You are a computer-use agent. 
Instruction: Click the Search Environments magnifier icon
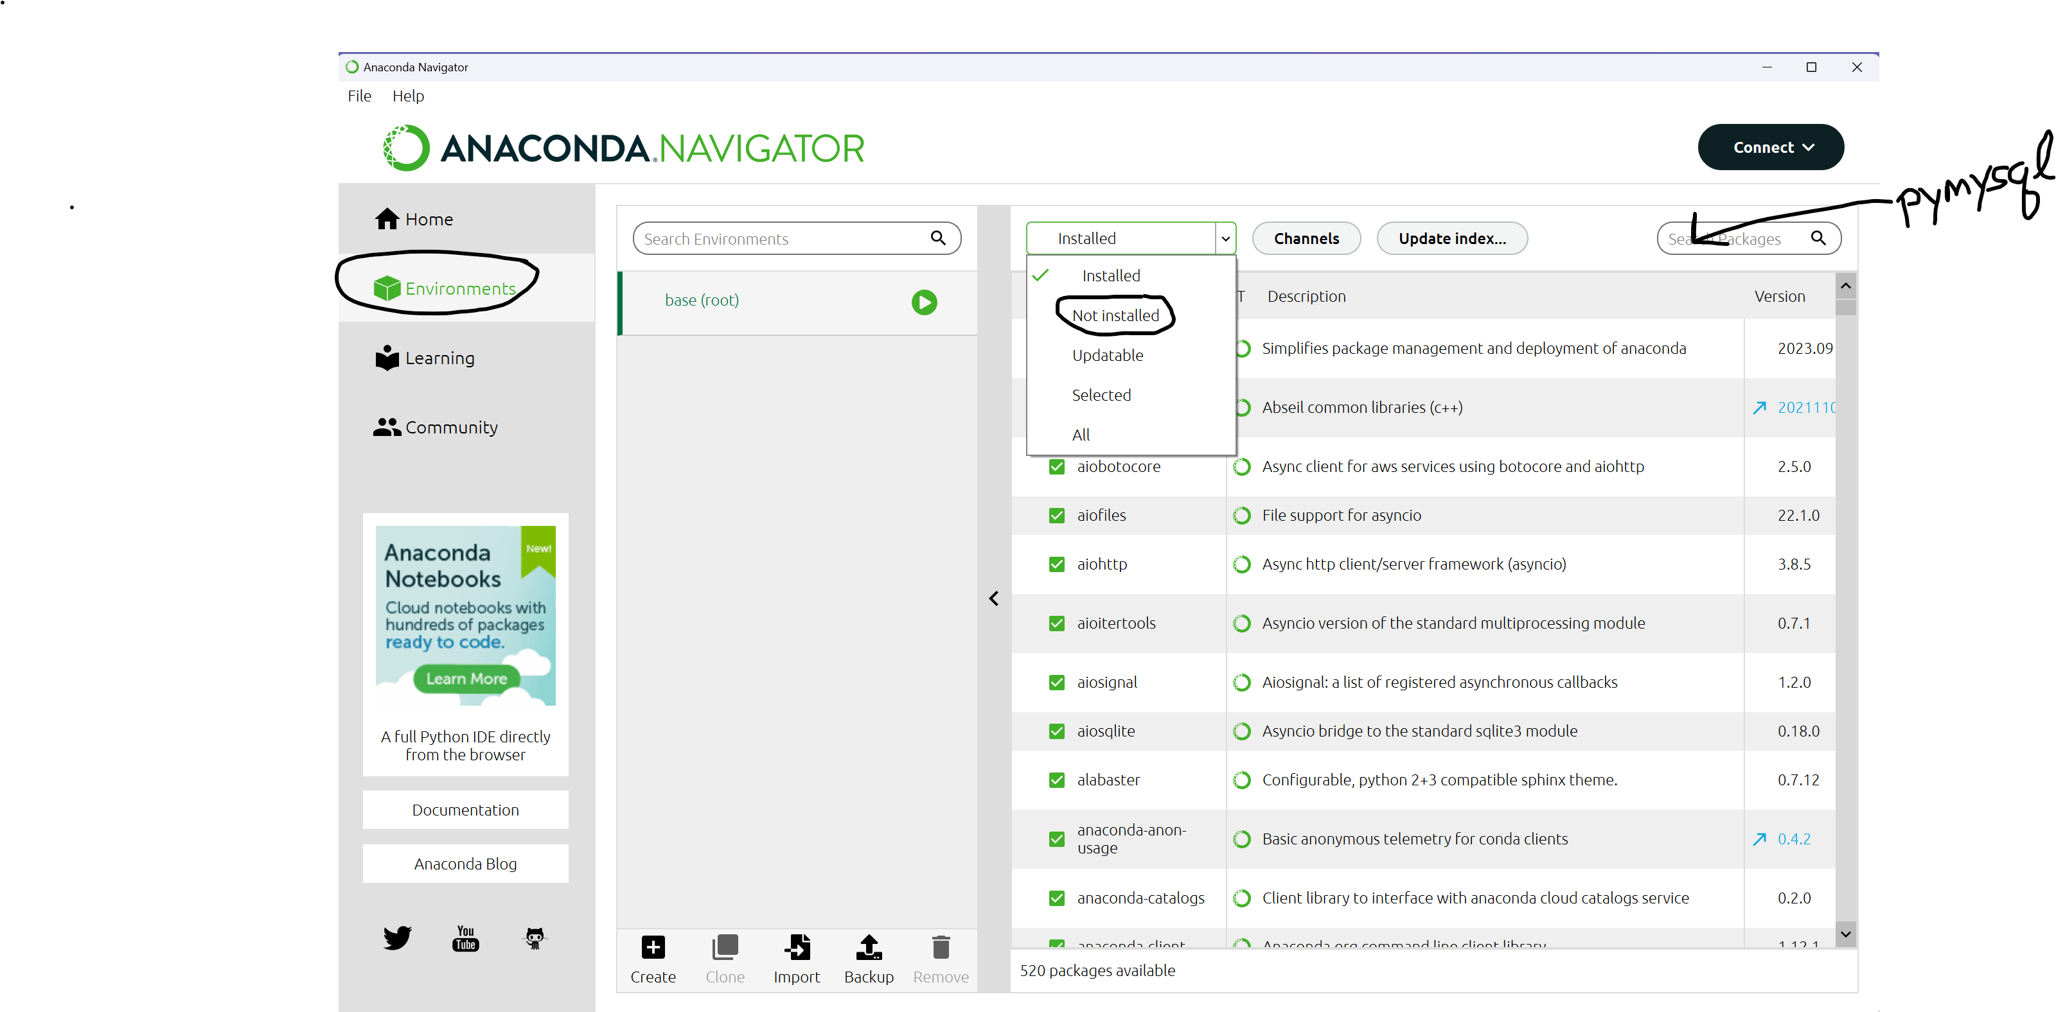tap(938, 238)
